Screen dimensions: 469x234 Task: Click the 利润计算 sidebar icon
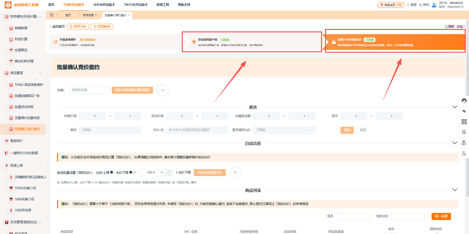coord(11,39)
